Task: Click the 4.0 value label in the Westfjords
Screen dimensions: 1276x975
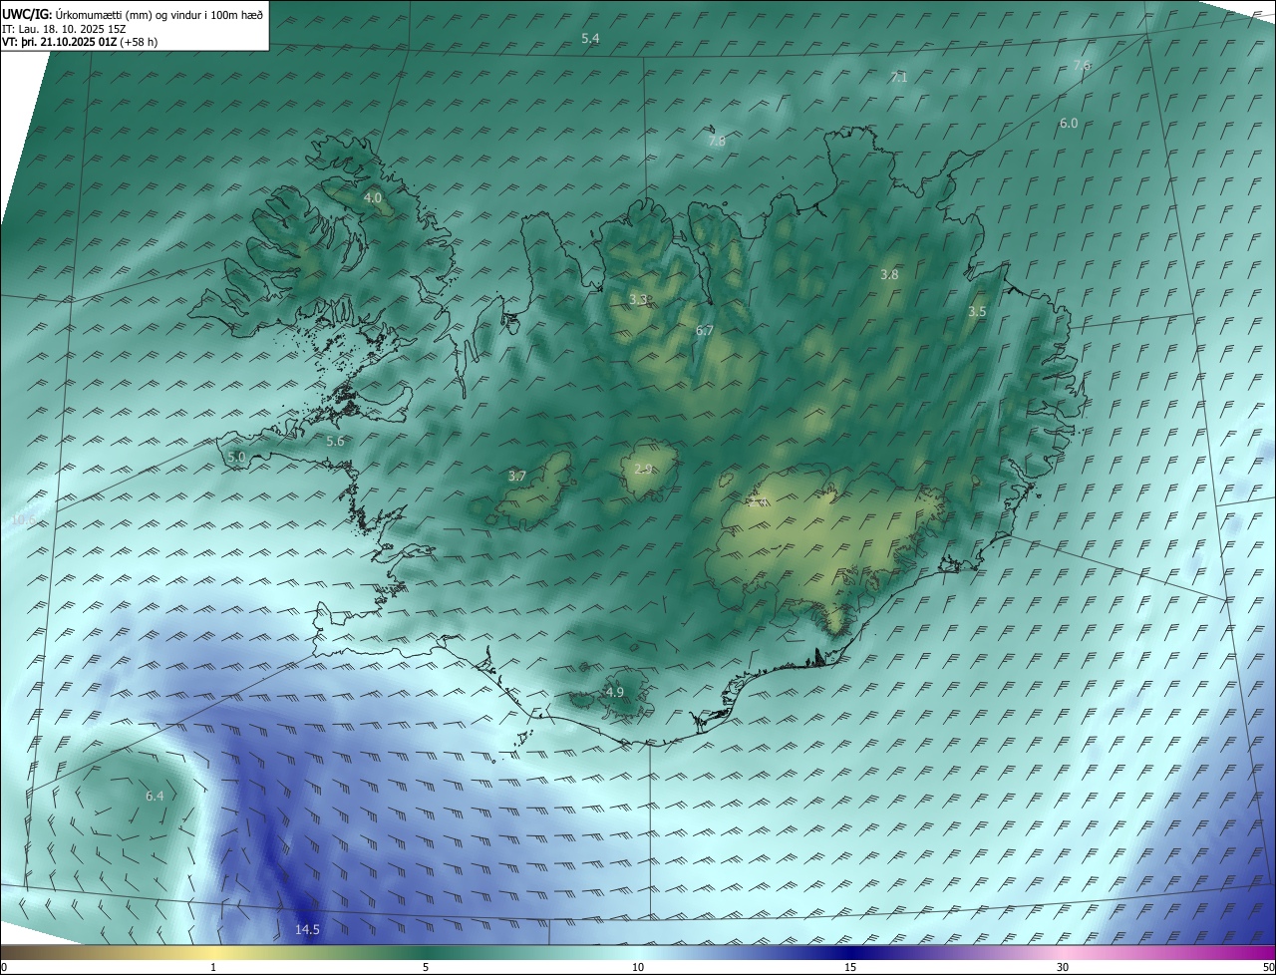Action: [372, 198]
